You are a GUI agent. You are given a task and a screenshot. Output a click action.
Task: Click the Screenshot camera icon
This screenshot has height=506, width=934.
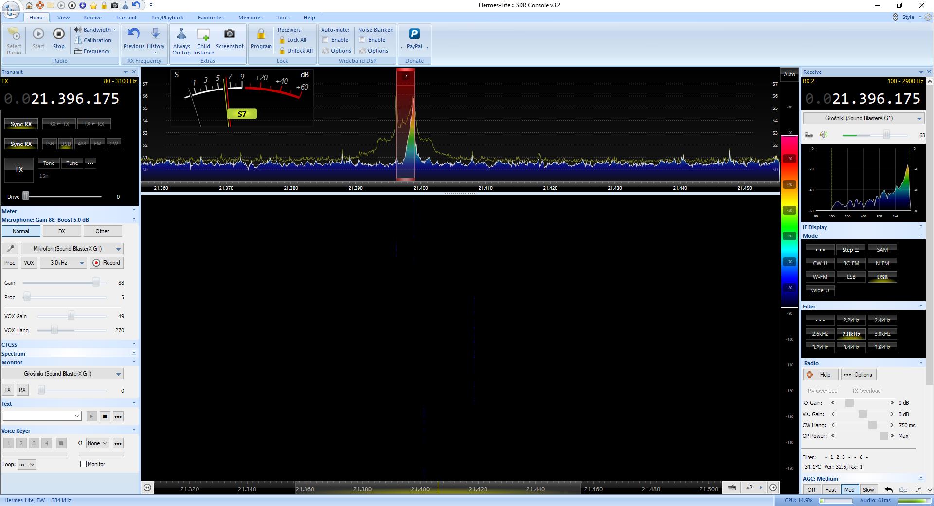click(x=229, y=34)
